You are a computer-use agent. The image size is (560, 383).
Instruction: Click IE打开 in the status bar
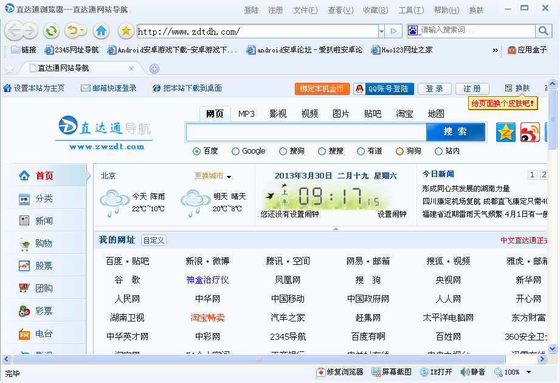(x=436, y=372)
